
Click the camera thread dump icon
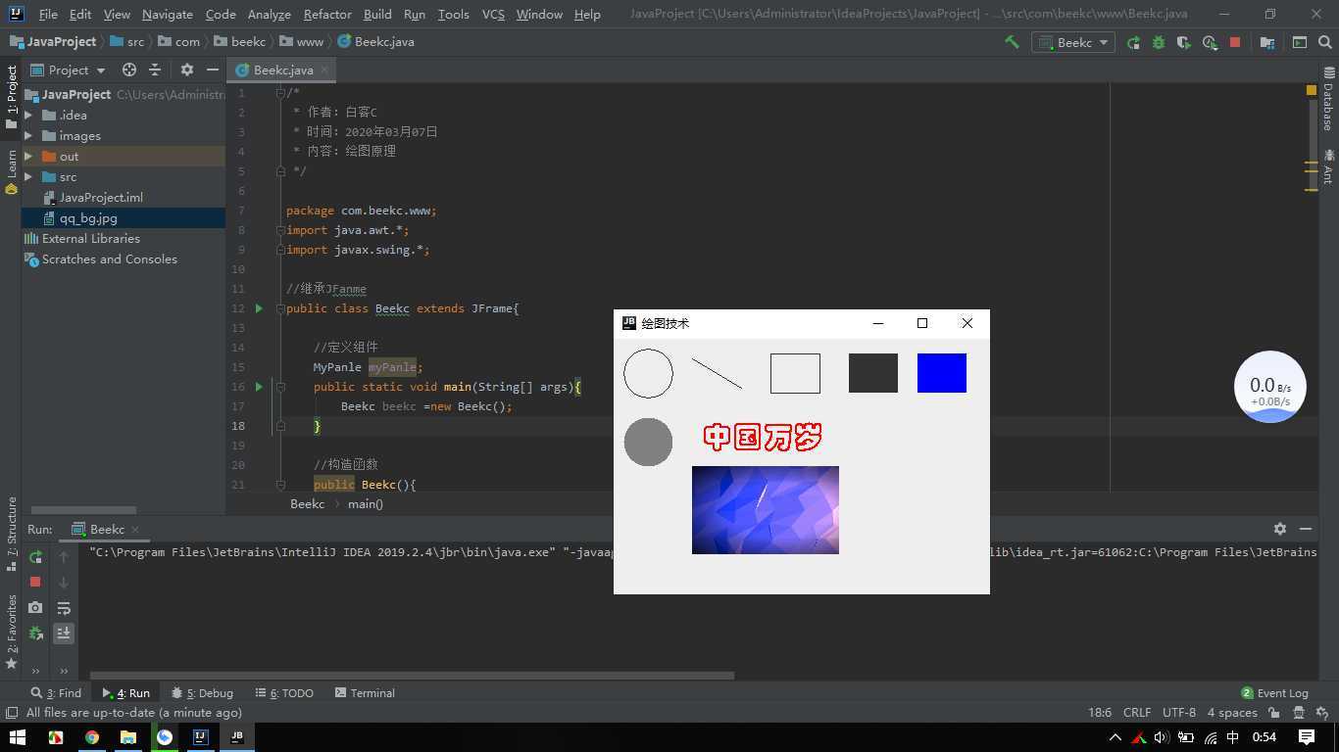pyautogui.click(x=35, y=607)
